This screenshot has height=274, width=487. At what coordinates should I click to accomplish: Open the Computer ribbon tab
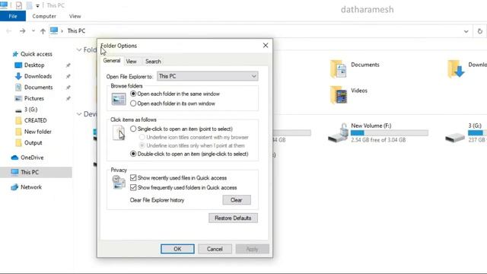point(44,16)
